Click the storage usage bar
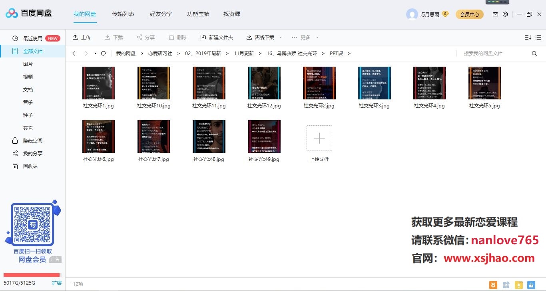 coord(32,275)
